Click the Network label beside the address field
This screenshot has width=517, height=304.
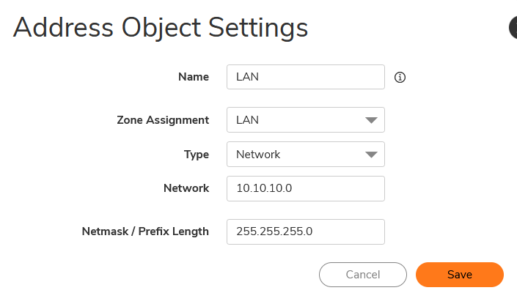click(186, 188)
